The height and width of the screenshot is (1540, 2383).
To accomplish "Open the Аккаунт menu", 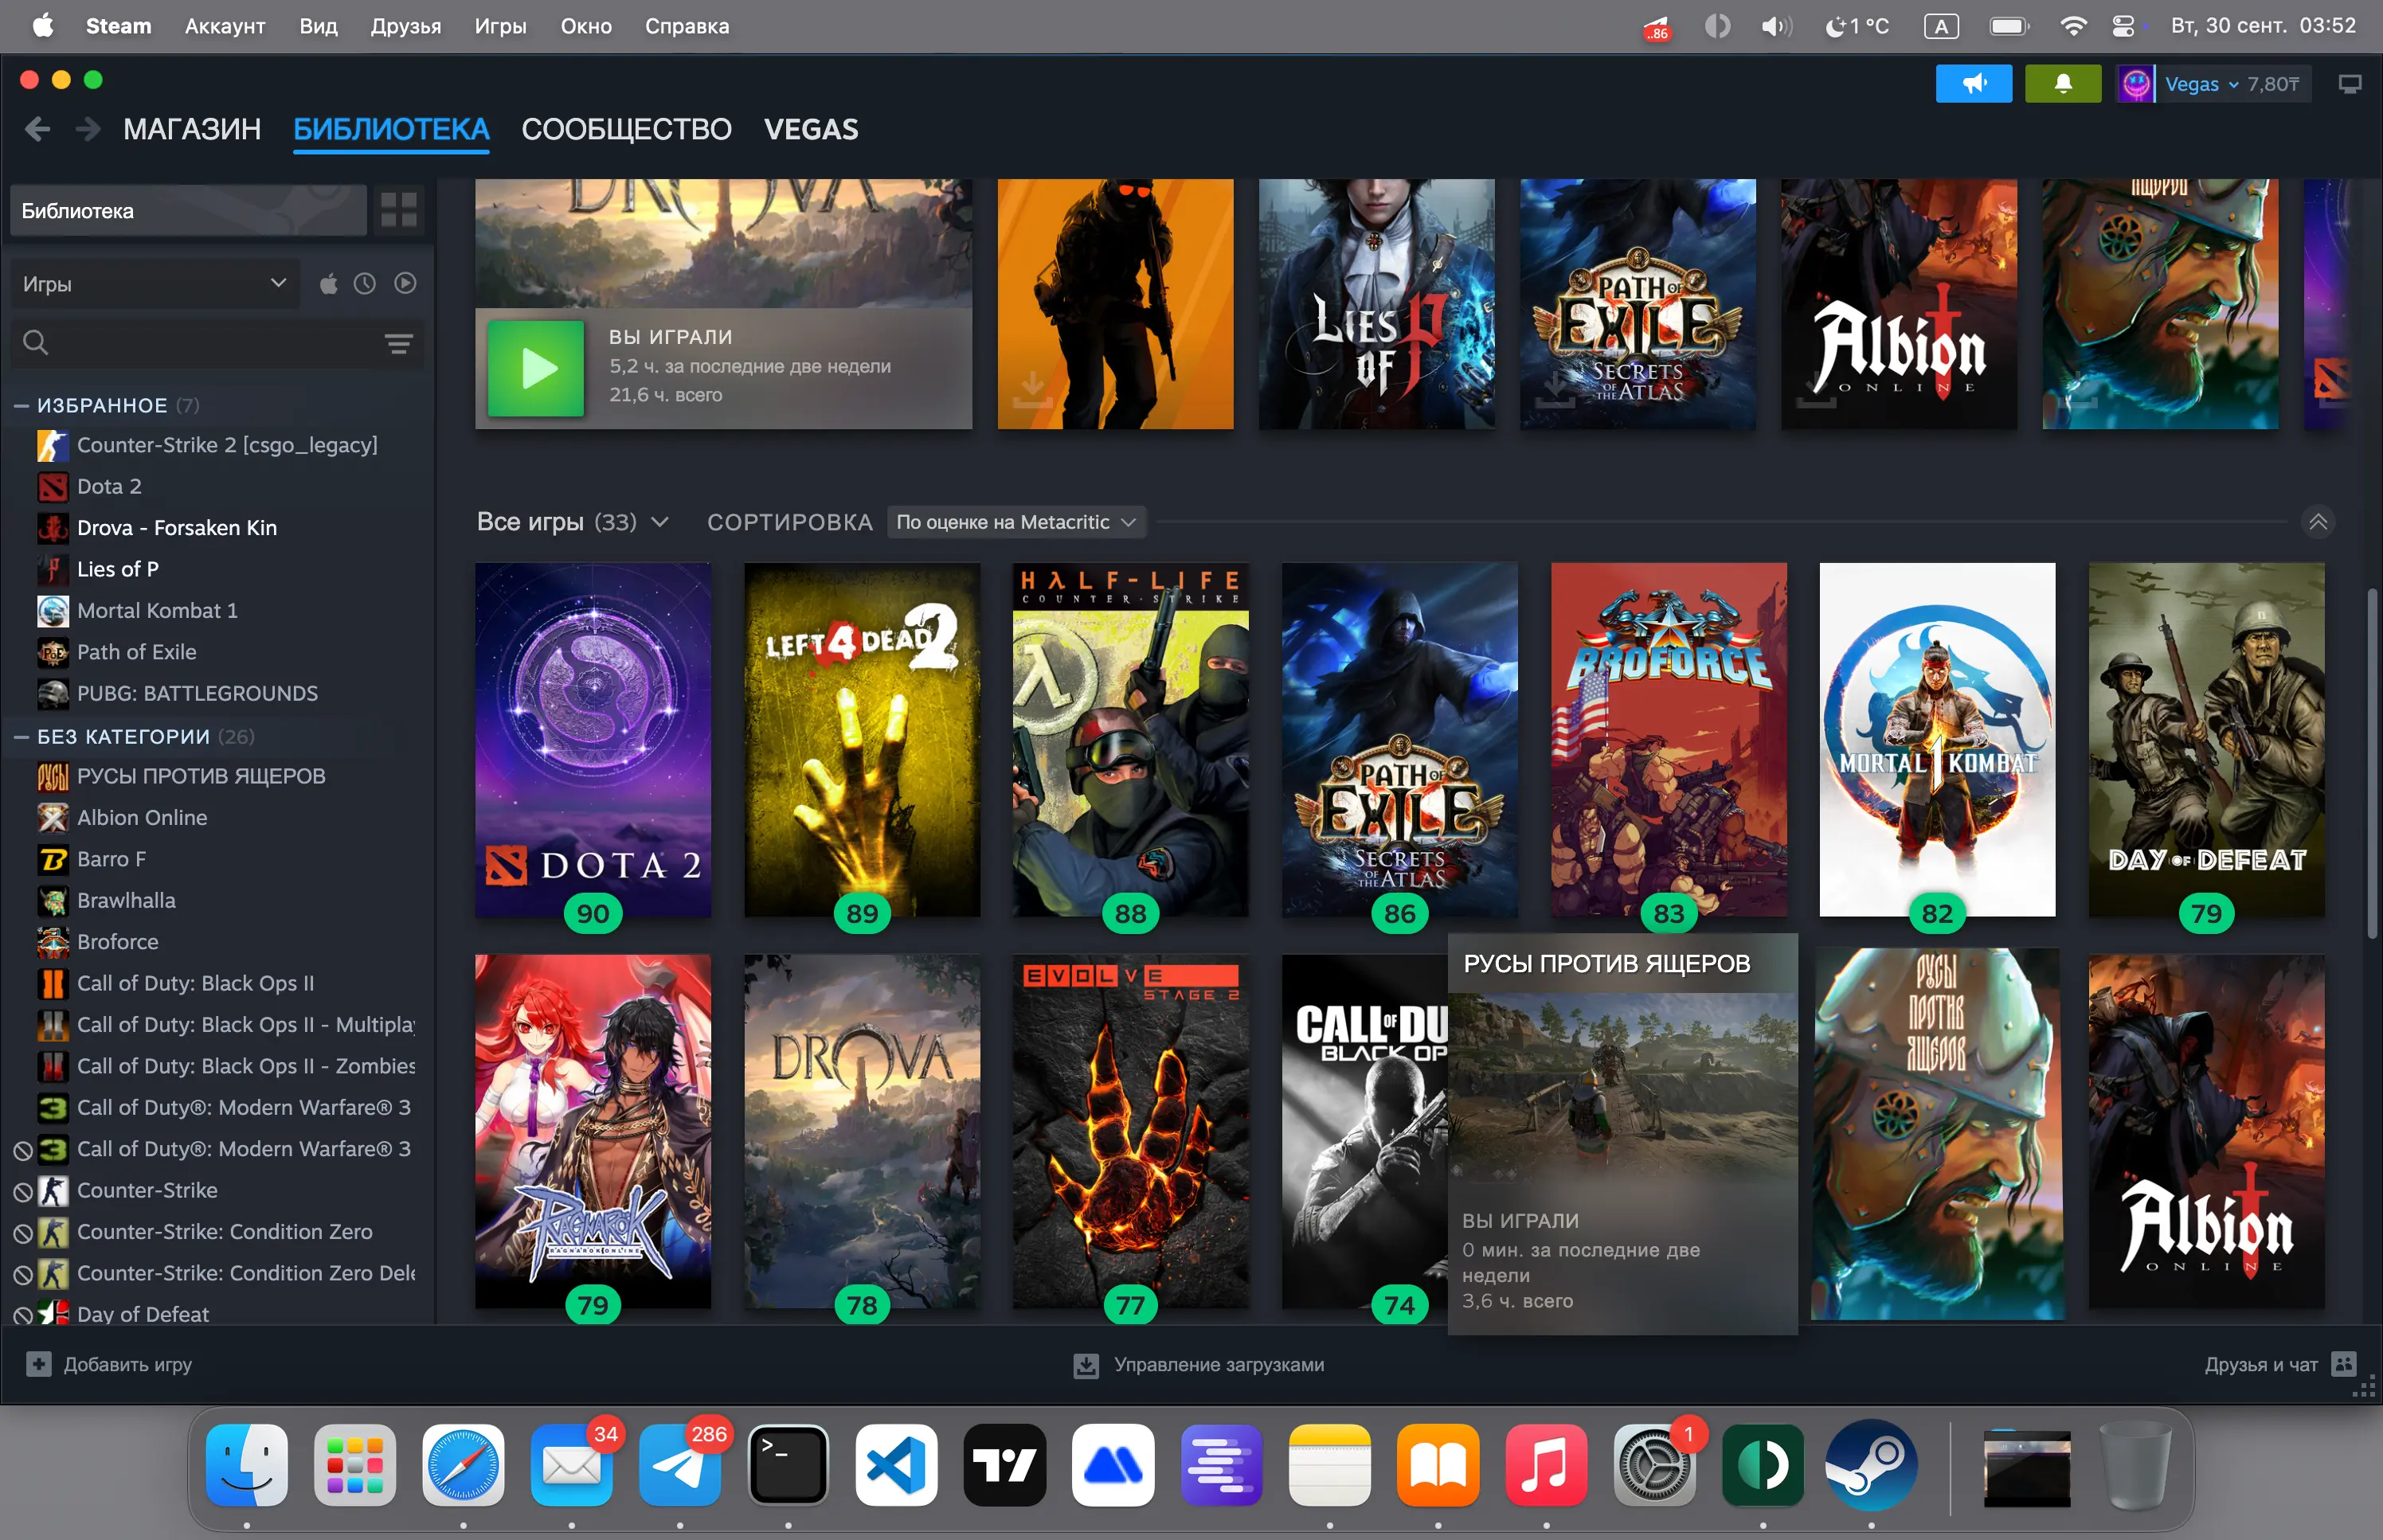I will (x=225, y=26).
